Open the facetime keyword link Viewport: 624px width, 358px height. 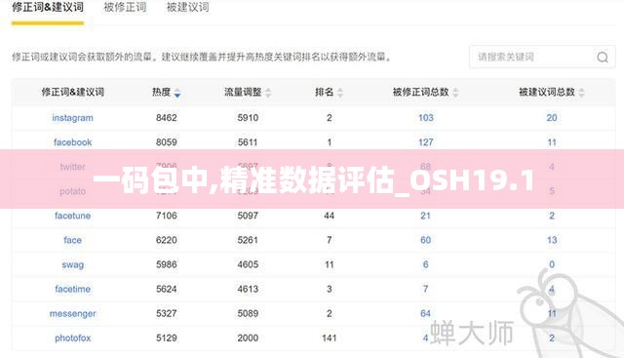pos(72,289)
